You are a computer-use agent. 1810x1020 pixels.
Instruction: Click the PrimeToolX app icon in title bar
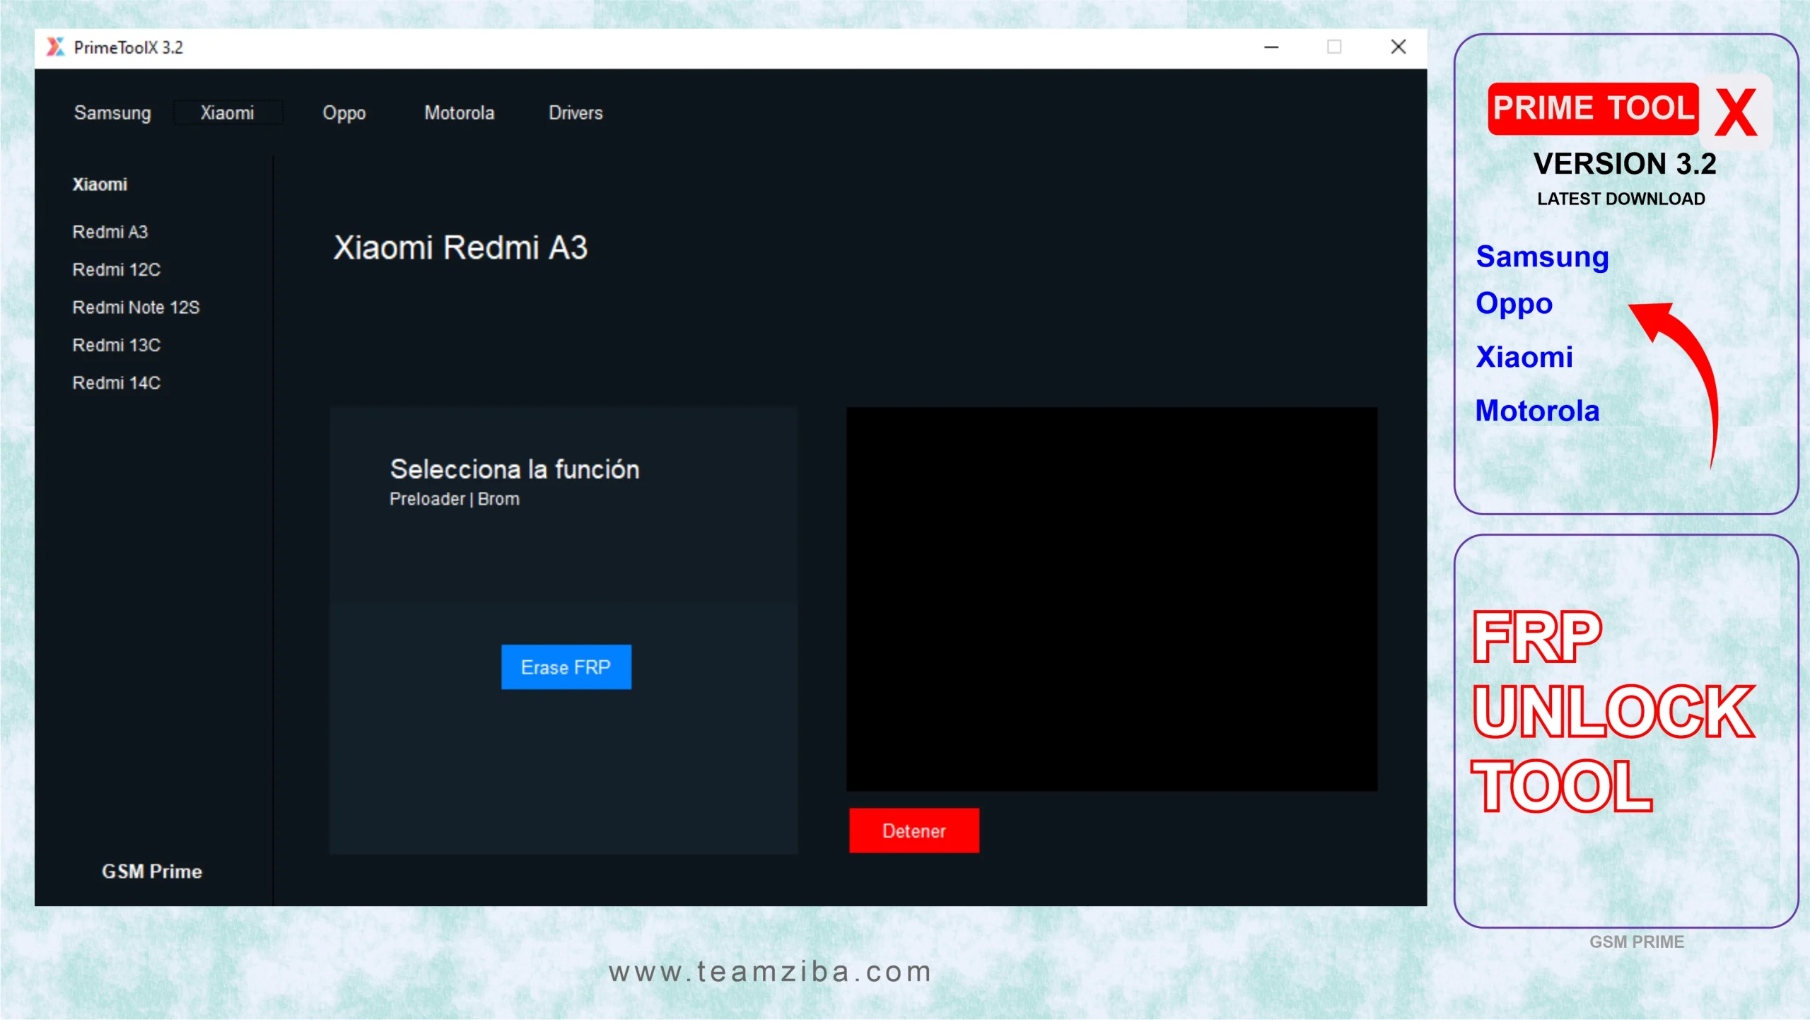[56, 47]
